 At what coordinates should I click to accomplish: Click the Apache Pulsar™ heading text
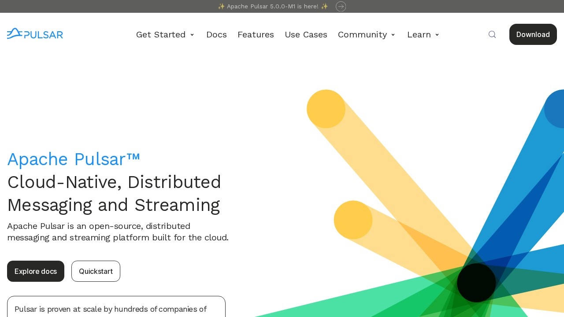click(x=74, y=159)
